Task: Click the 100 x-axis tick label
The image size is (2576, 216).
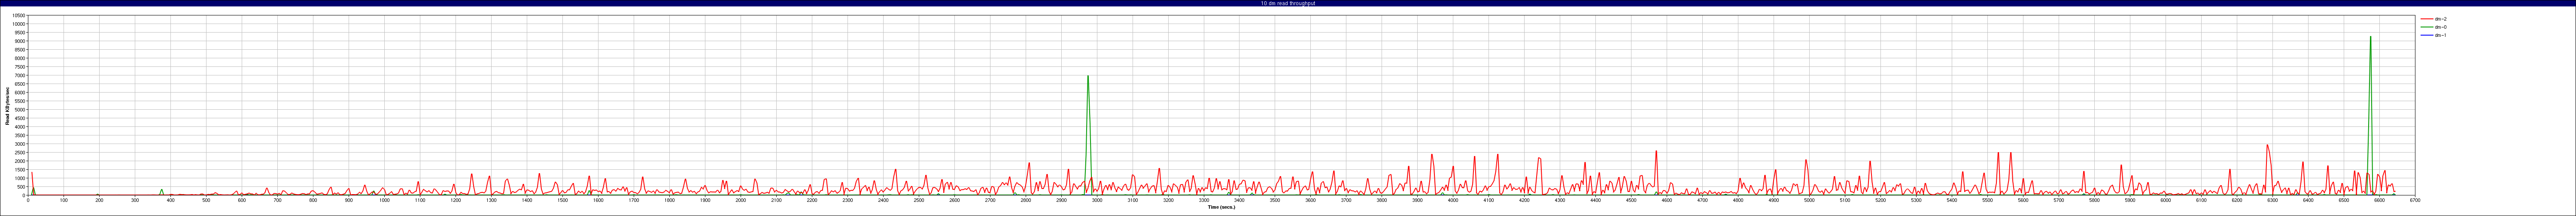Action: coord(64,200)
